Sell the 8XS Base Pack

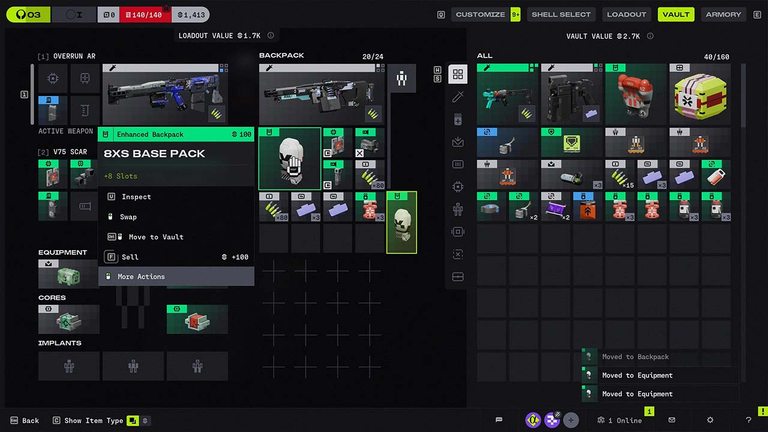click(176, 257)
